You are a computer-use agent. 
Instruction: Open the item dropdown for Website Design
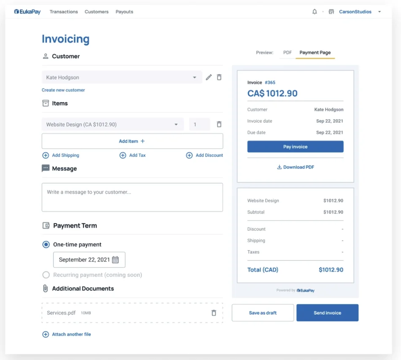point(176,124)
